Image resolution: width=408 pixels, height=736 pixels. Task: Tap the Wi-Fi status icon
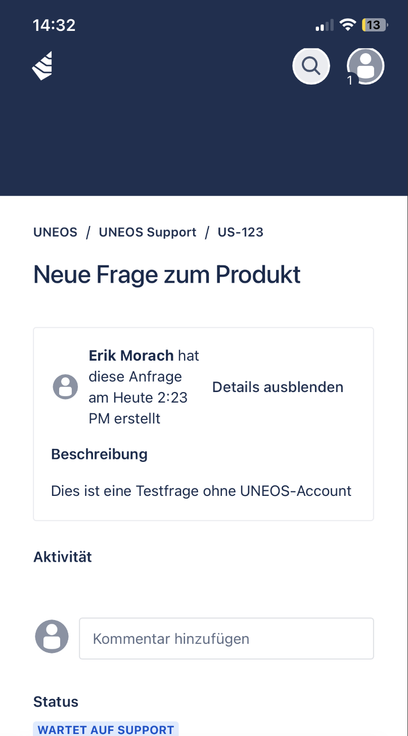tap(348, 25)
